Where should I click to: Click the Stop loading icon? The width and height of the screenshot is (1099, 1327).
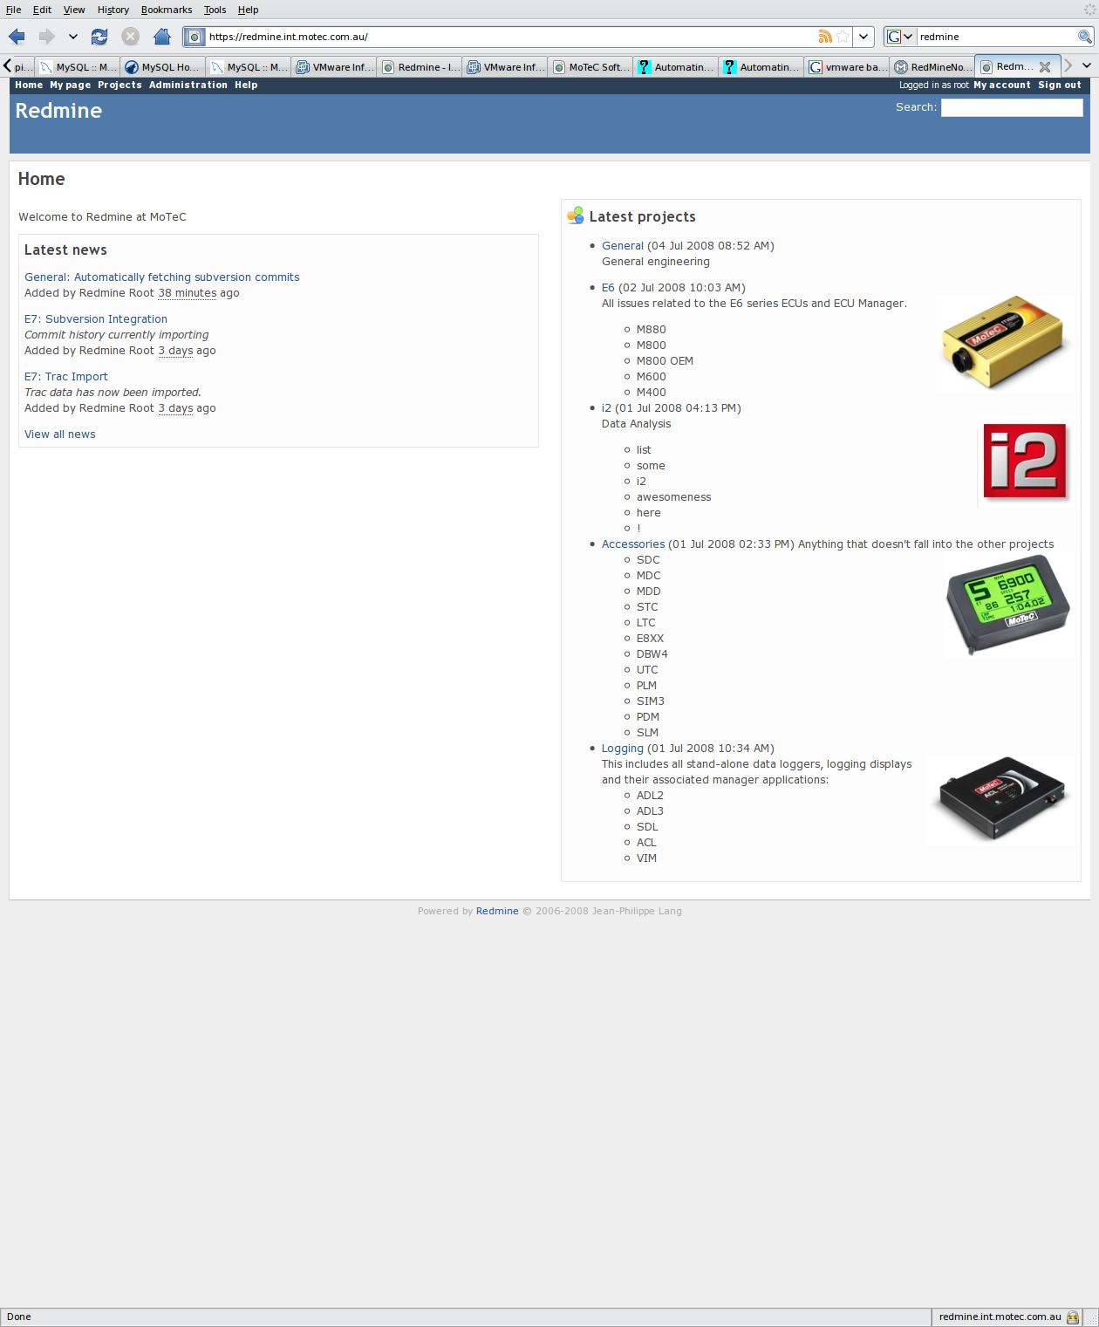point(131,37)
